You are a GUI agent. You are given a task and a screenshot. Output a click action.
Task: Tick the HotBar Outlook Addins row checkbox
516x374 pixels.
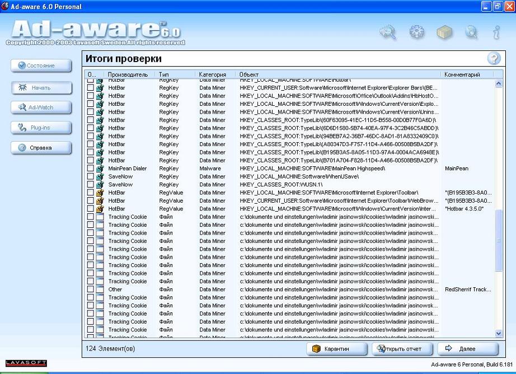click(90, 96)
